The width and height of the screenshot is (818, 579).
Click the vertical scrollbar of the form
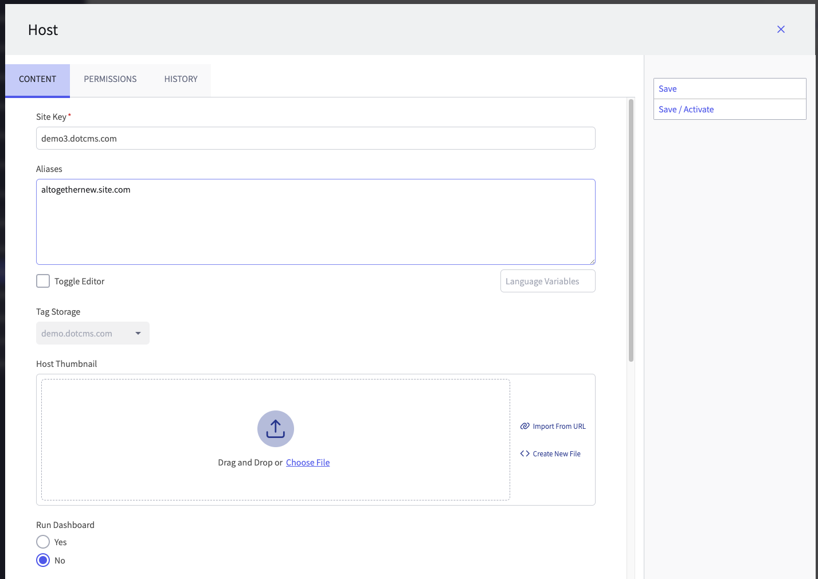pyautogui.click(x=631, y=229)
